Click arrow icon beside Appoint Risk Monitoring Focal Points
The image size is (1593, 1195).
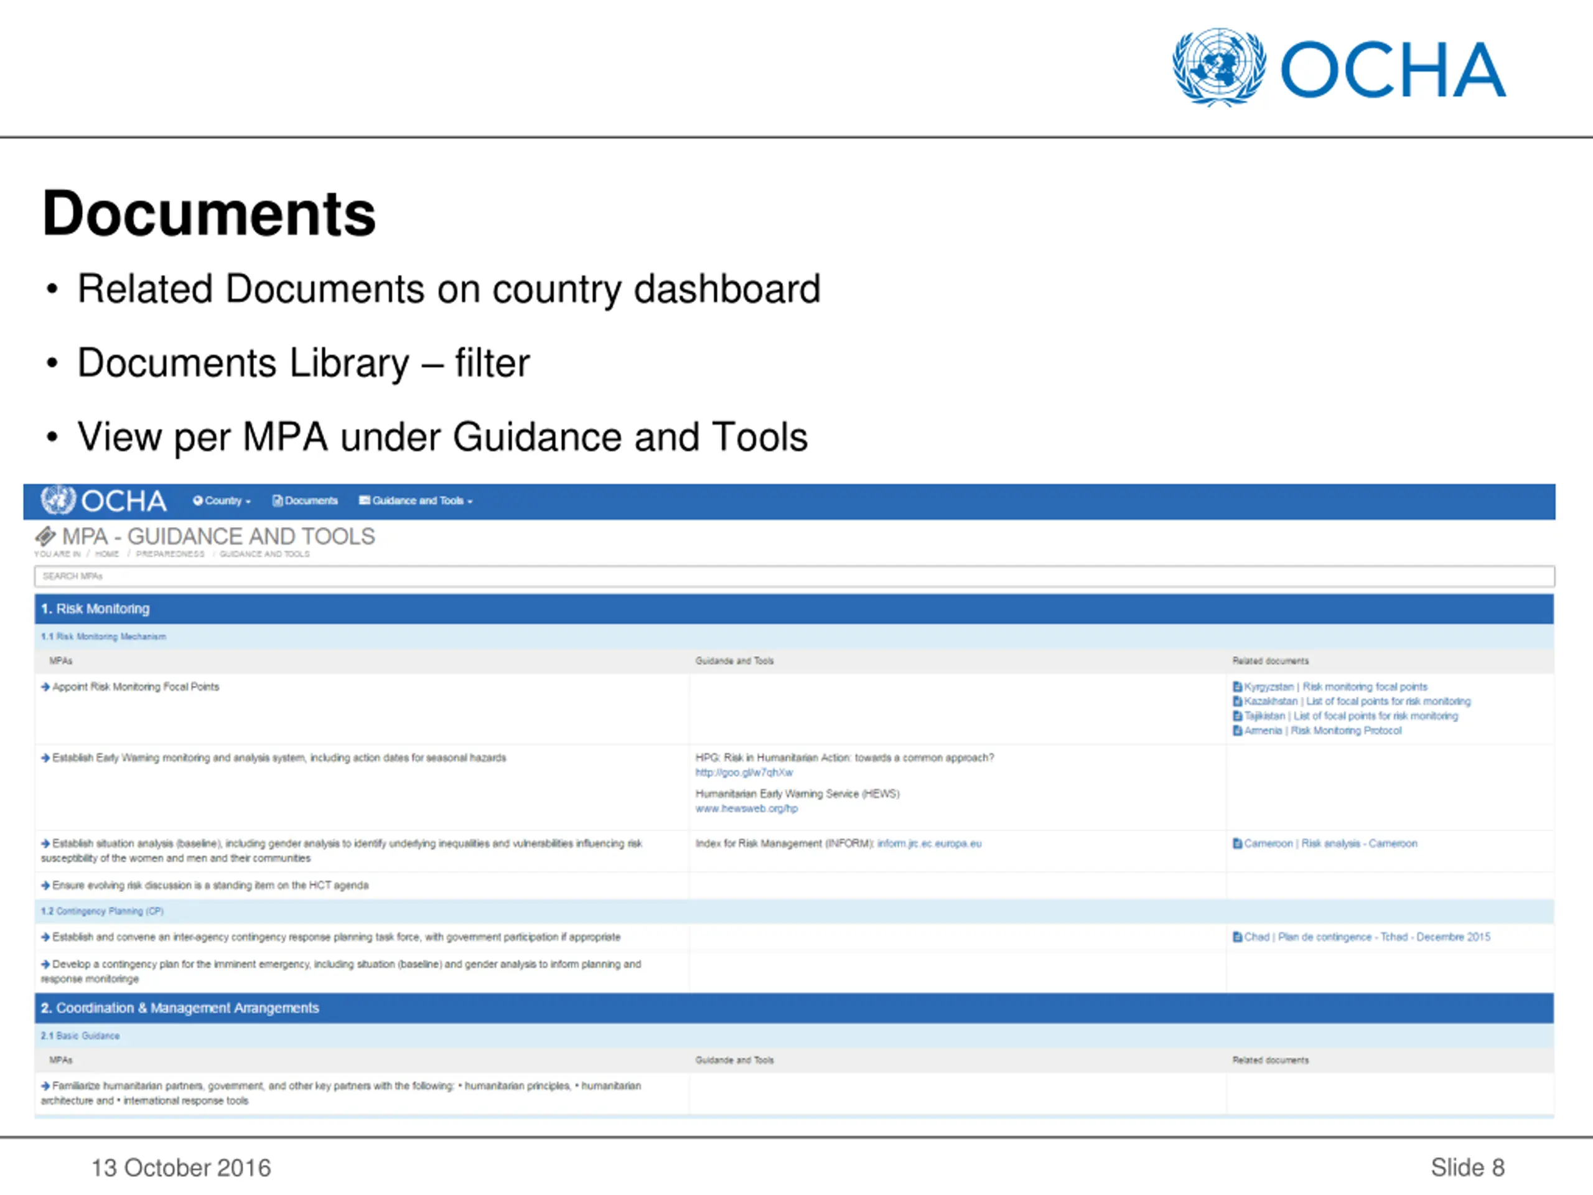click(45, 687)
